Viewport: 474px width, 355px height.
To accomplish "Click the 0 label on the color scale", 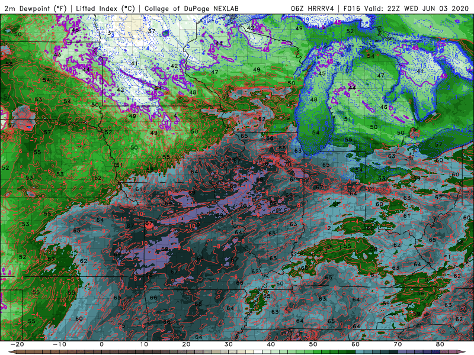I will (101, 344).
